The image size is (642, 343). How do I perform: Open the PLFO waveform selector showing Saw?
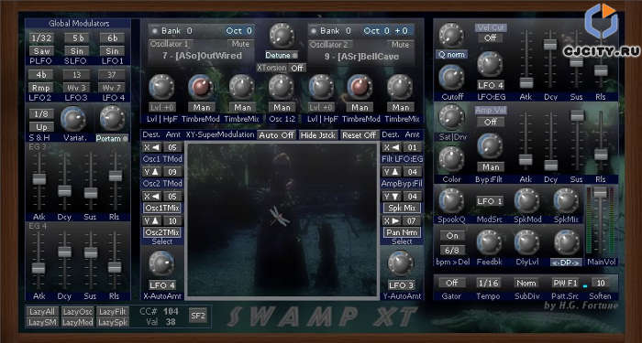tap(41, 51)
